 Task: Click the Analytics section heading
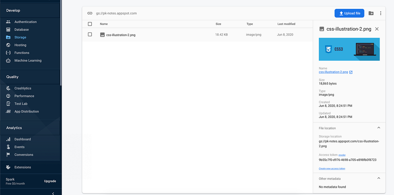point(14,128)
